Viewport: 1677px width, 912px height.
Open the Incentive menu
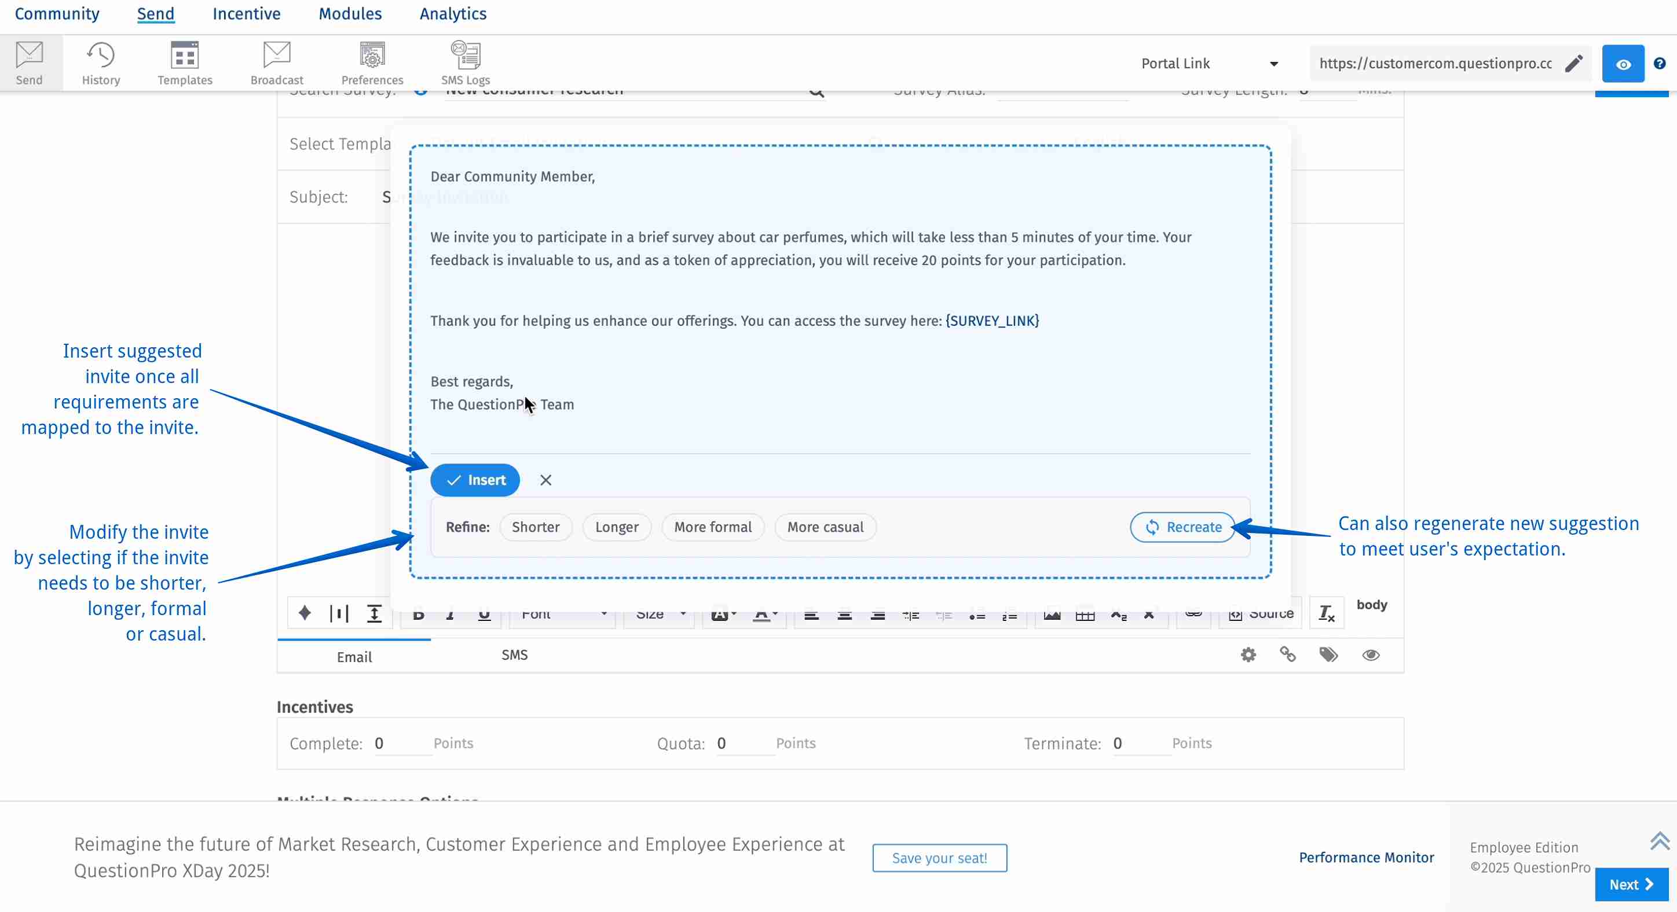click(x=246, y=14)
